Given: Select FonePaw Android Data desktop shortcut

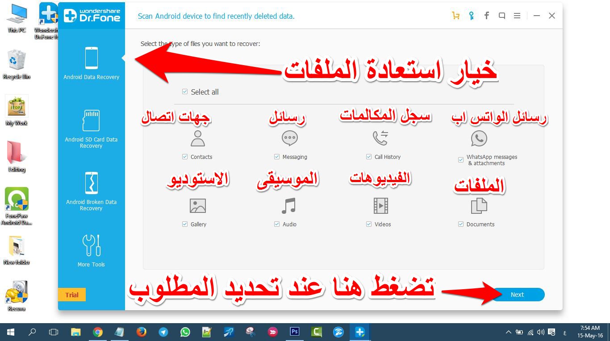Looking at the screenshot, I should pyautogui.click(x=17, y=206).
